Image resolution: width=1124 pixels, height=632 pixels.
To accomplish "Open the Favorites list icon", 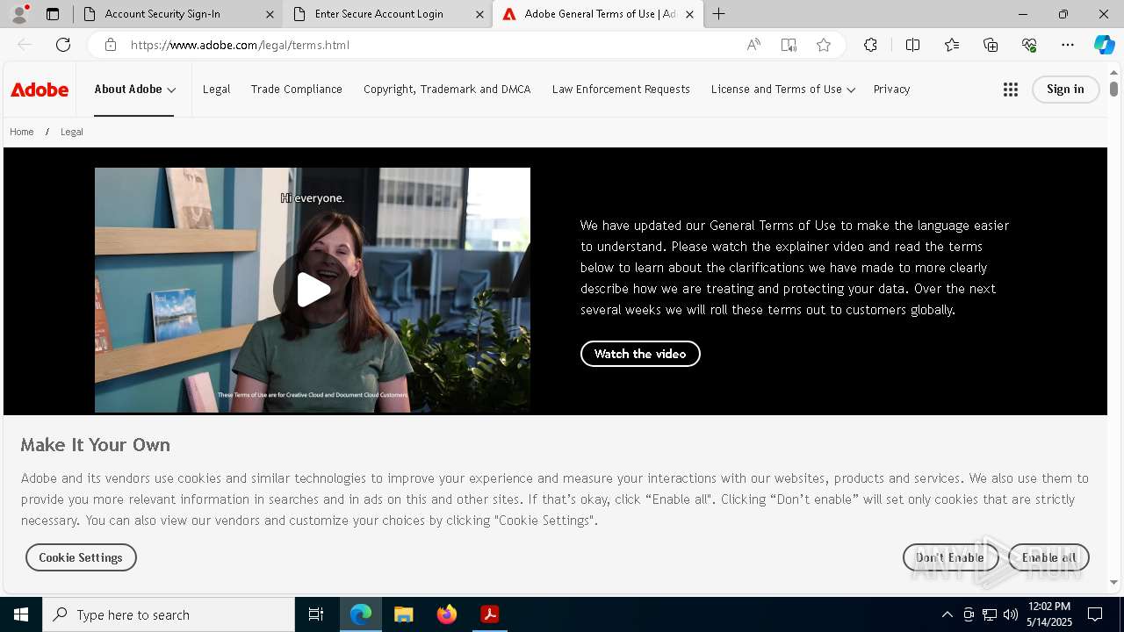I will (x=952, y=45).
